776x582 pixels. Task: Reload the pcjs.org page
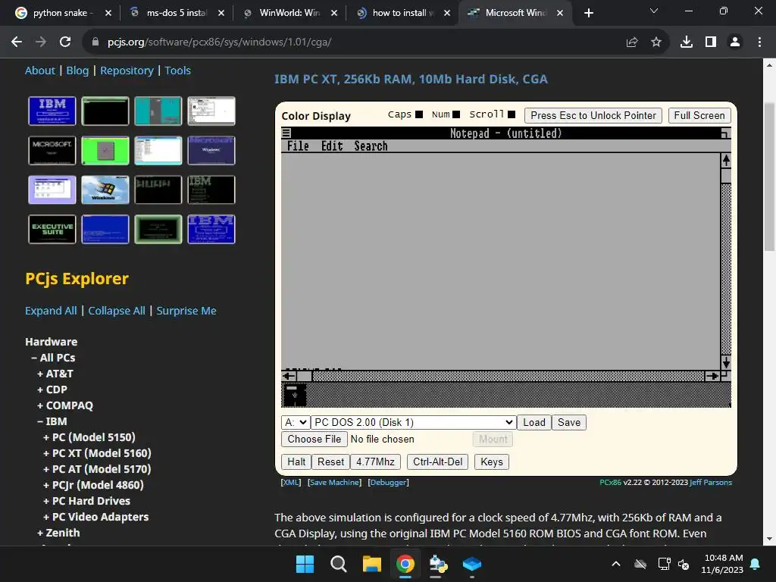pos(65,42)
